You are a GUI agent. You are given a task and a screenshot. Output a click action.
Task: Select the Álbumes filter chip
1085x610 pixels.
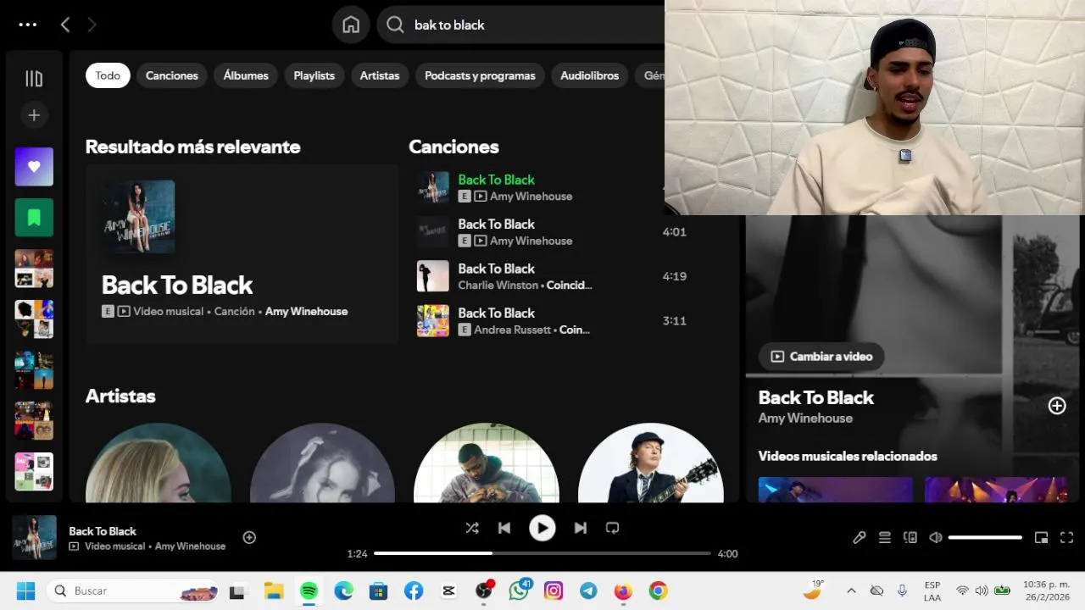[x=246, y=75]
